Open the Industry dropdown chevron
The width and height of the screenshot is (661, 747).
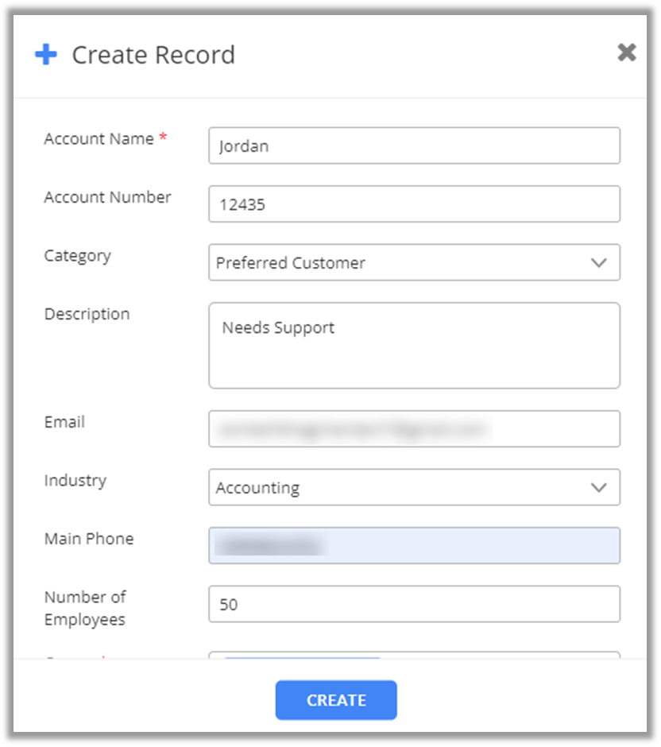(599, 488)
